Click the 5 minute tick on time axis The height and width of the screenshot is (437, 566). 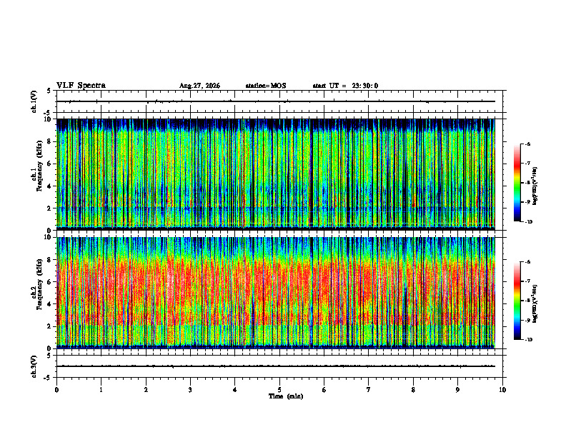pos(279,390)
